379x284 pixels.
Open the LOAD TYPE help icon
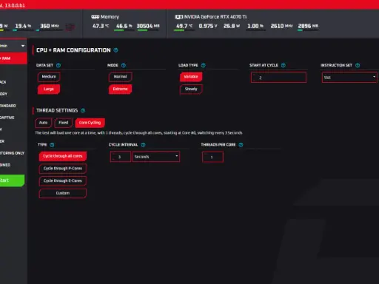coord(204,65)
